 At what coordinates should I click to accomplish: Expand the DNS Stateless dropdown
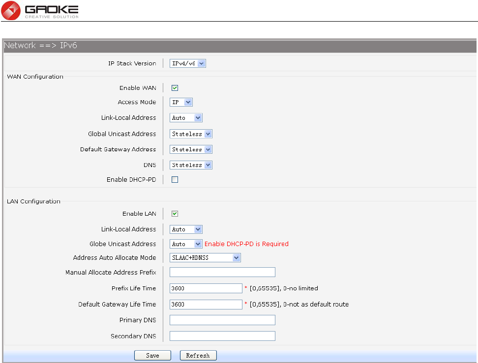191,165
